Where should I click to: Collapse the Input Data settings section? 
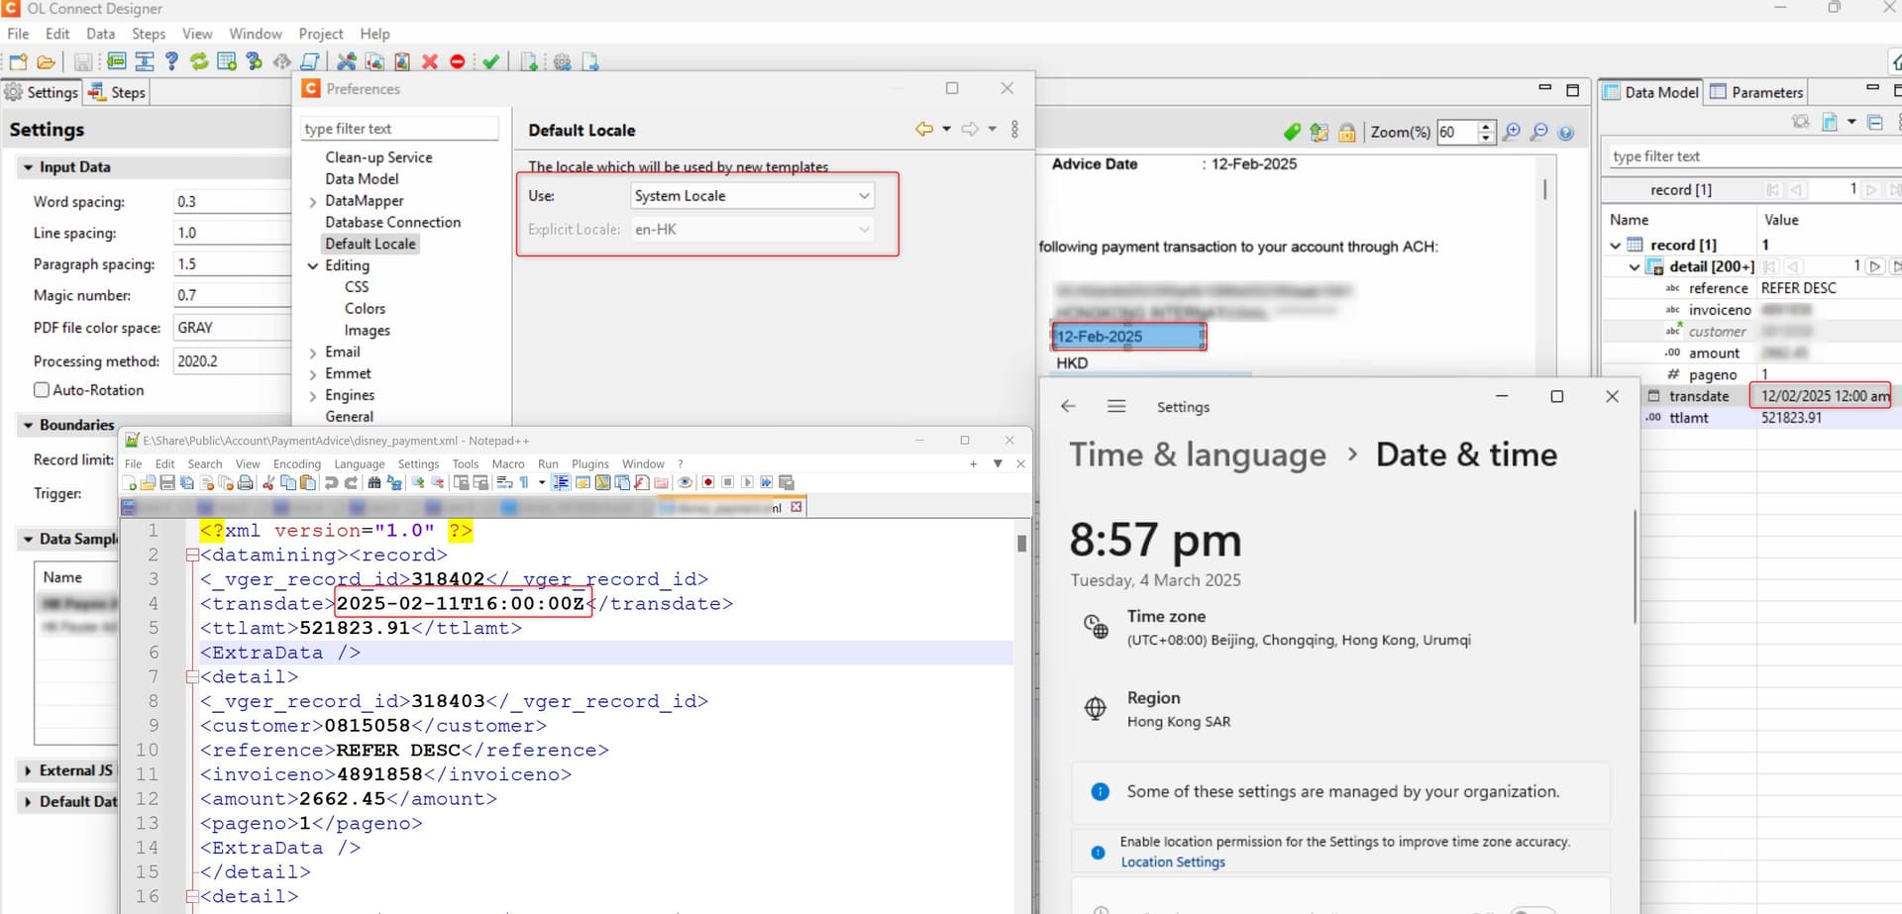(x=28, y=167)
